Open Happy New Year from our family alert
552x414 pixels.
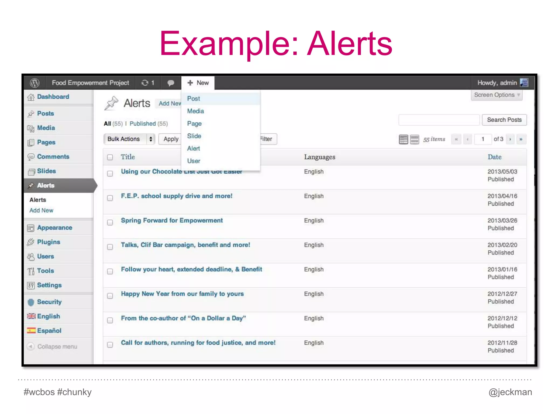(182, 294)
